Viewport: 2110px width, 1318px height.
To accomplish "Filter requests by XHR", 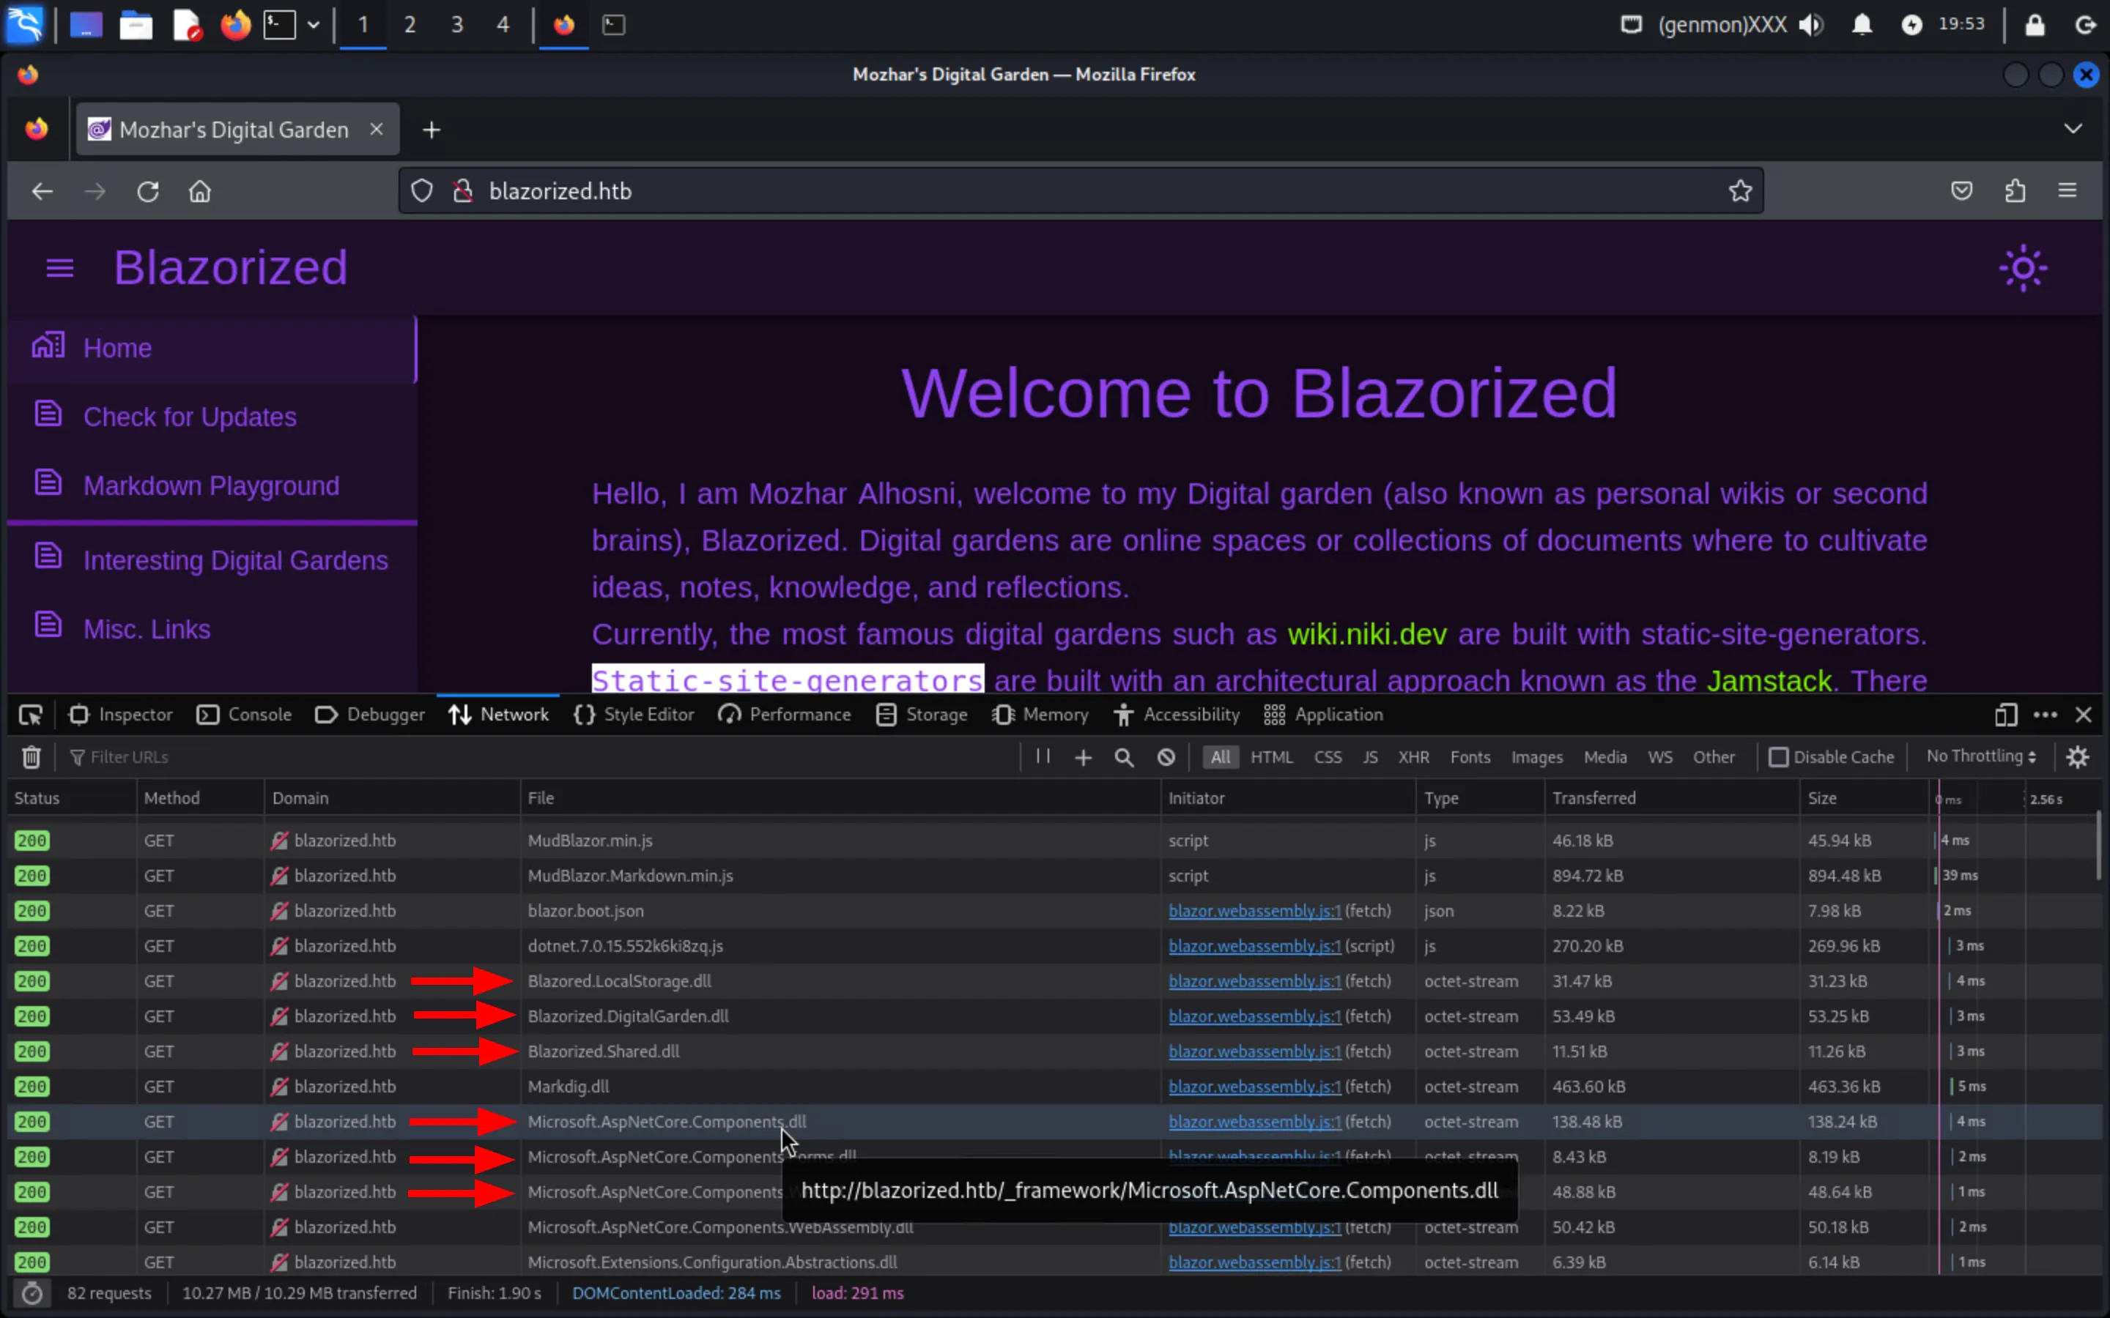I will pos(1413,756).
